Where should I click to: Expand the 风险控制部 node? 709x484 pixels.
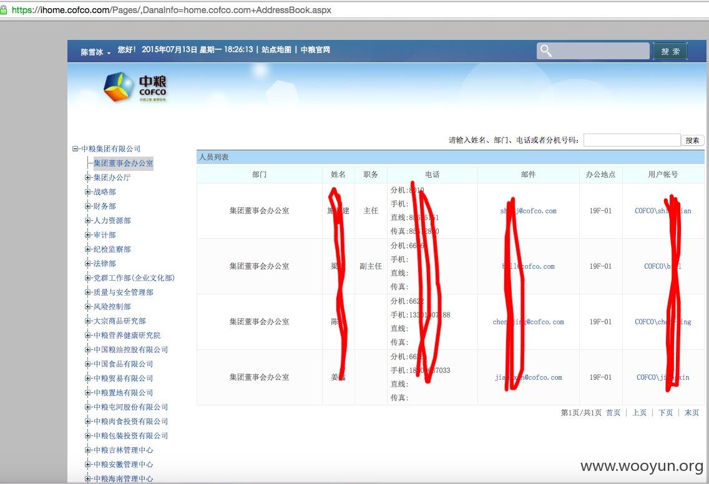pos(88,306)
